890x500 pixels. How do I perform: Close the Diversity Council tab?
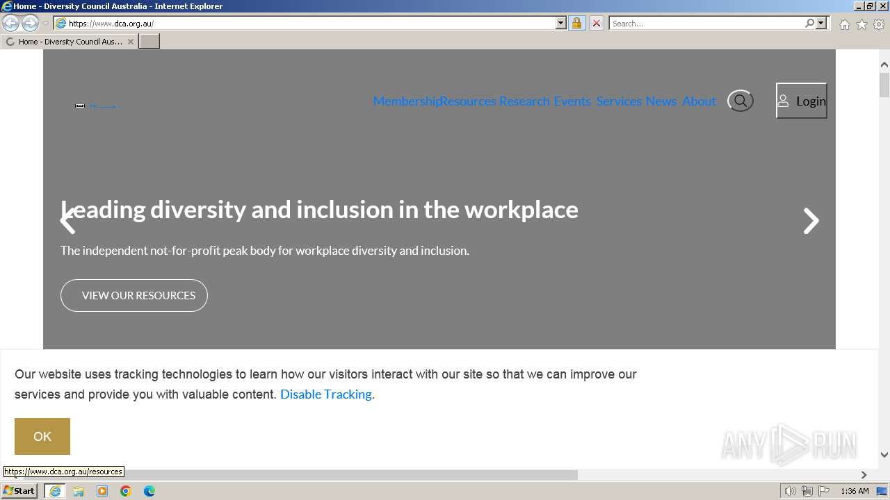[x=130, y=42]
